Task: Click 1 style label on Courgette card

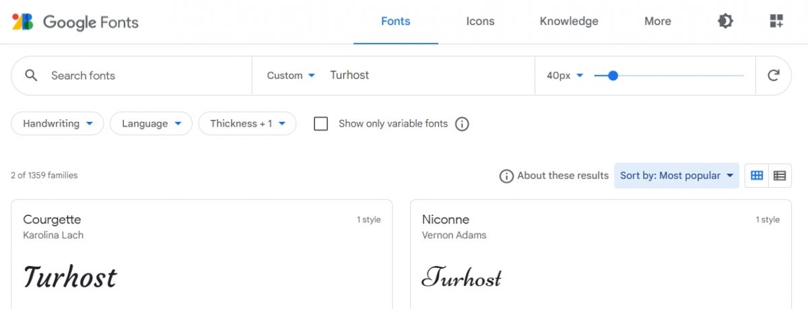Action: [x=369, y=219]
